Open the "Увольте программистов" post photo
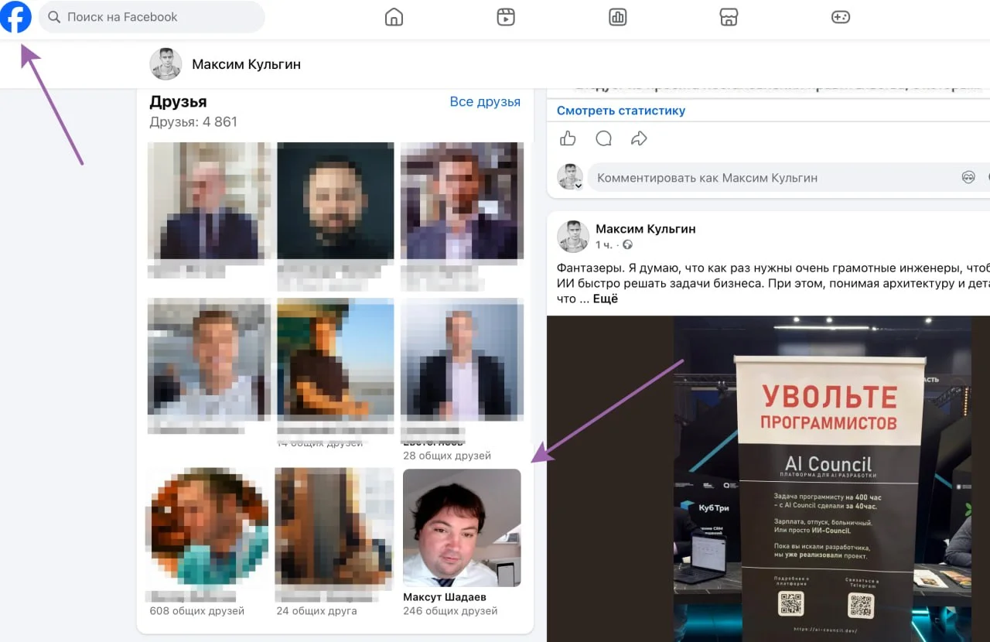 click(x=768, y=479)
